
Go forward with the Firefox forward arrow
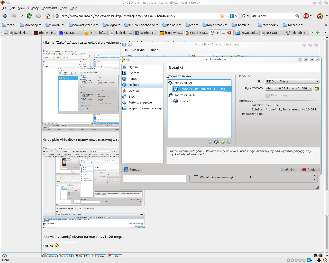click(14, 16)
